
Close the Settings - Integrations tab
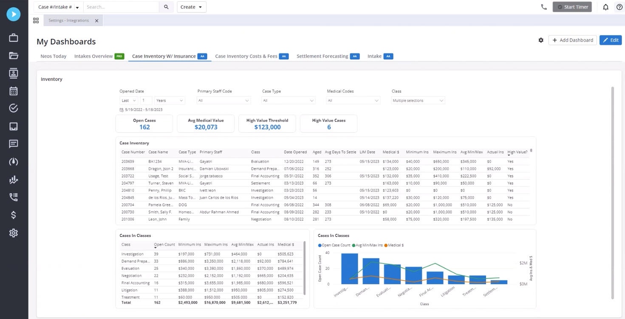tap(96, 21)
